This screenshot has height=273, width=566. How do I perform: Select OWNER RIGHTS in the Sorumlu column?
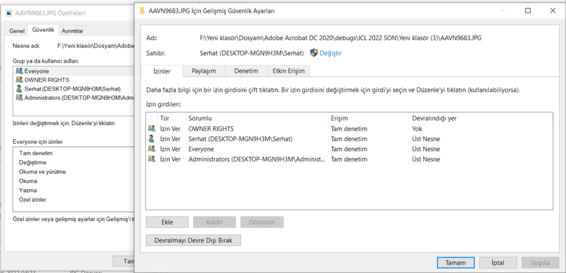pyautogui.click(x=211, y=129)
